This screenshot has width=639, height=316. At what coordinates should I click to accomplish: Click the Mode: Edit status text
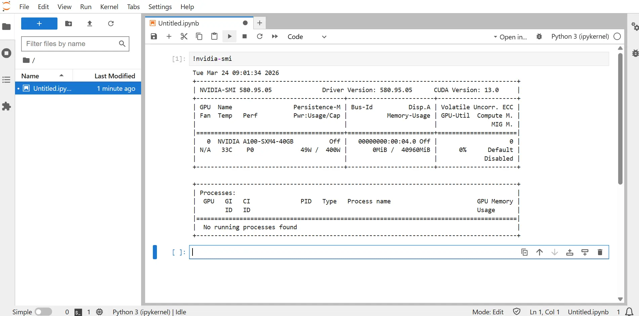(488, 312)
